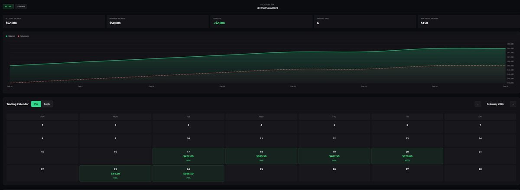Select calendar day 21
Image resolution: width=520 pixels, height=190 pixels.
point(480,156)
